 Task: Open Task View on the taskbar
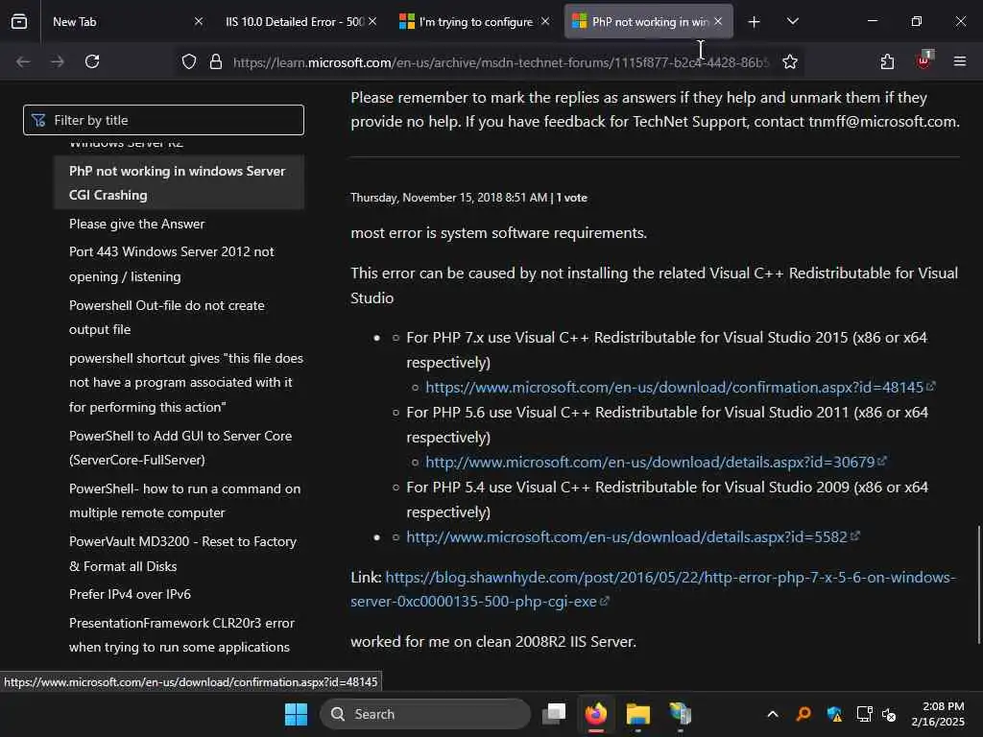554,714
